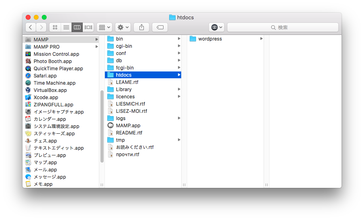Click the メモ.app notes icon
Image resolution: width=364 pixels, height=220 pixels.
(x=28, y=184)
